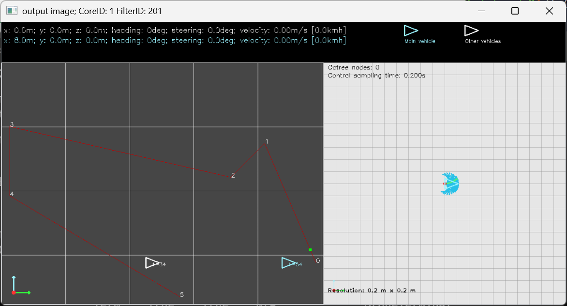Click the small axes marker near Resolution text
Viewport: 567px width, 306px height.
tap(336, 288)
